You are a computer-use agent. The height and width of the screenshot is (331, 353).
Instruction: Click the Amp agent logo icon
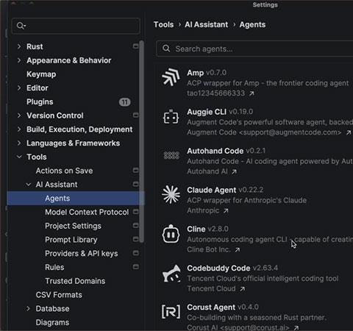point(171,77)
